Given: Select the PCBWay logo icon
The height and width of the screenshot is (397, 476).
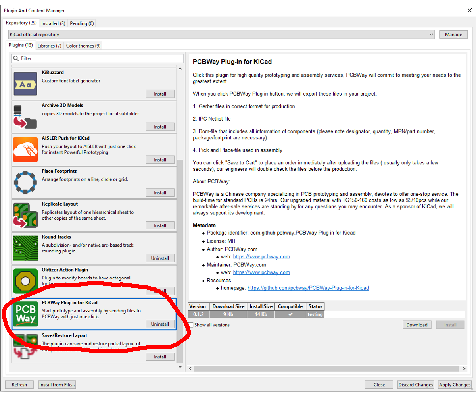Looking at the screenshot, I should (x=25, y=314).
